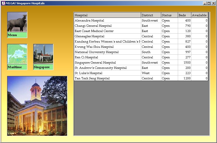The image size is (217, 143).
Task: Click the large hospital building photo
Action: (37, 106)
